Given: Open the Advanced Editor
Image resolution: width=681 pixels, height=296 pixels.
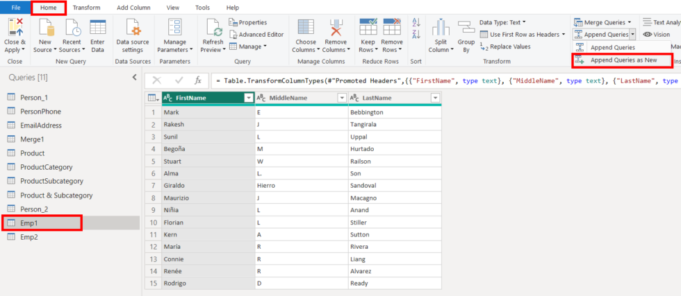Looking at the screenshot, I should [256, 34].
